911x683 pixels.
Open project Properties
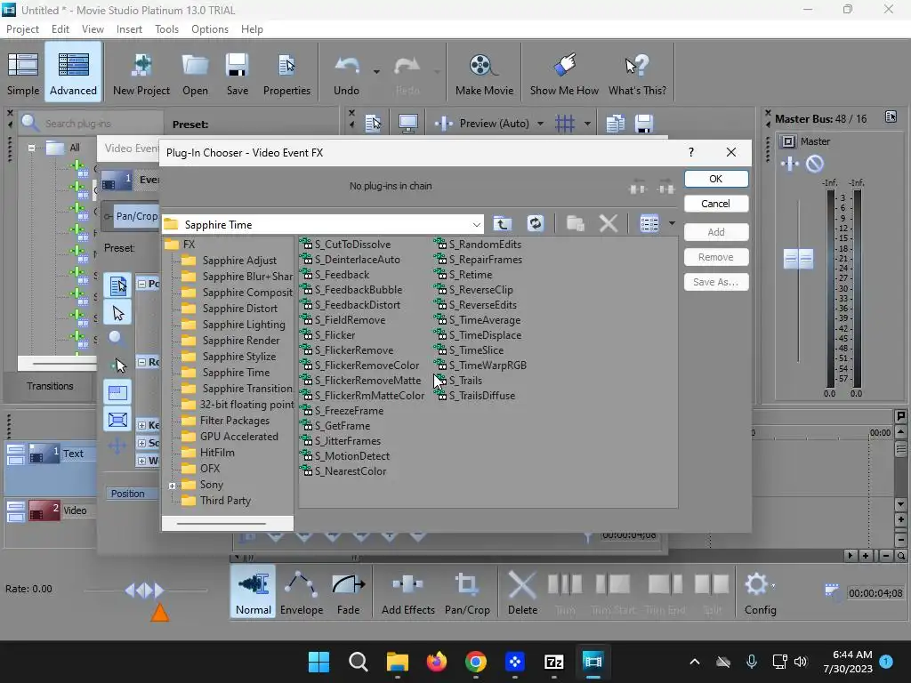[x=286, y=73]
